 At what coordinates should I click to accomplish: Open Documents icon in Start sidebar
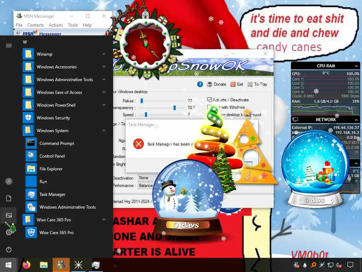click(9, 198)
